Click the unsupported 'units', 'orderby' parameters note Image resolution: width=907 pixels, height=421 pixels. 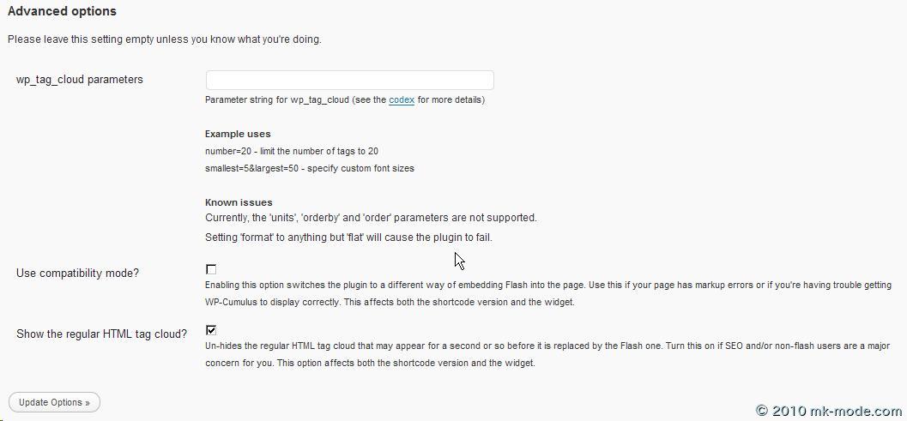point(371,218)
